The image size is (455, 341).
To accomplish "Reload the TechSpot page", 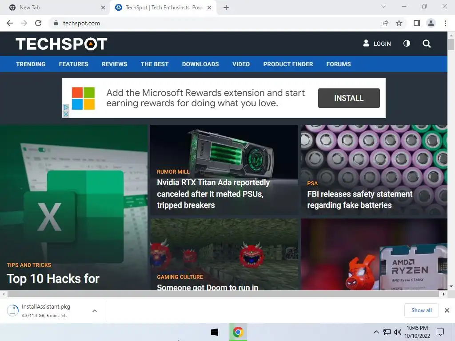I will pos(38,23).
